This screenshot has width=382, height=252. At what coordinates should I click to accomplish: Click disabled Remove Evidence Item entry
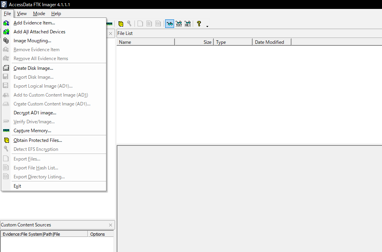coord(54,50)
